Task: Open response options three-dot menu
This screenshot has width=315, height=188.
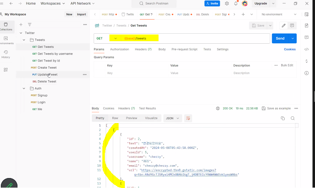Action: 296,109
